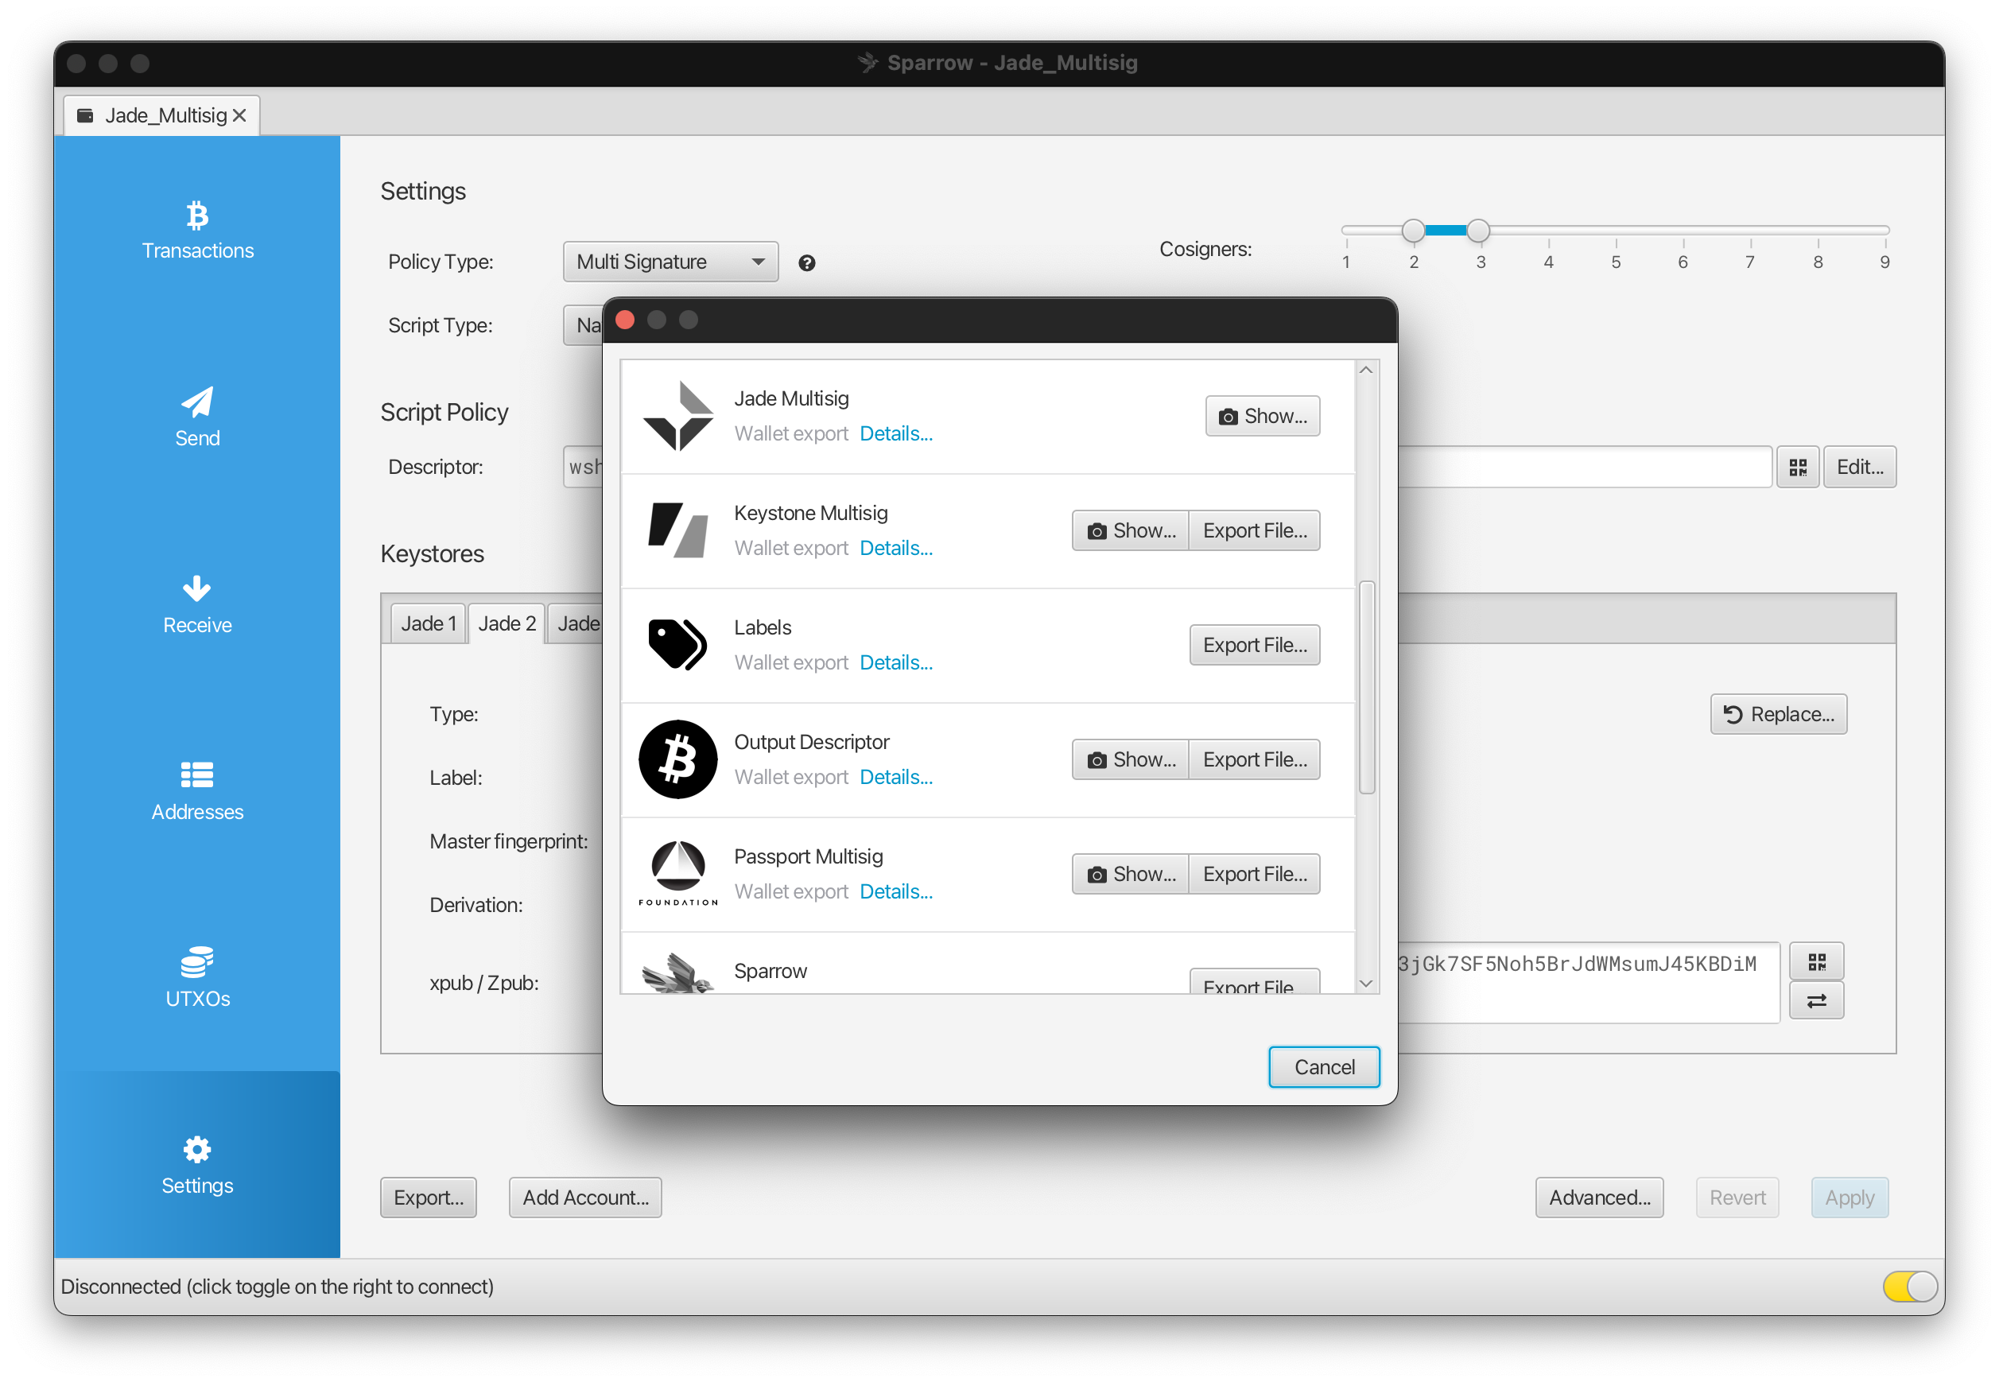The height and width of the screenshot is (1382, 1999).
Task: Switch to the third Jade keystore tab
Action: coord(576,623)
